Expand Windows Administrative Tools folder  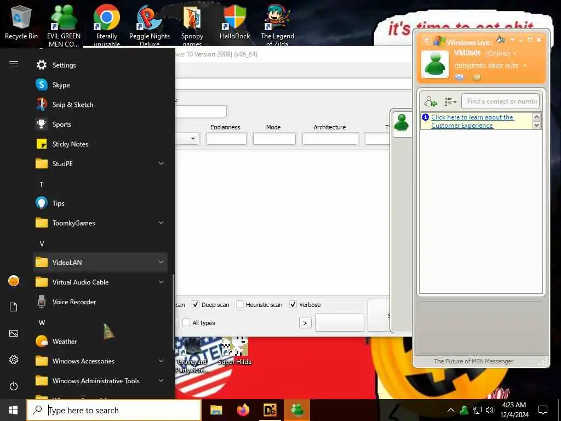click(100, 380)
